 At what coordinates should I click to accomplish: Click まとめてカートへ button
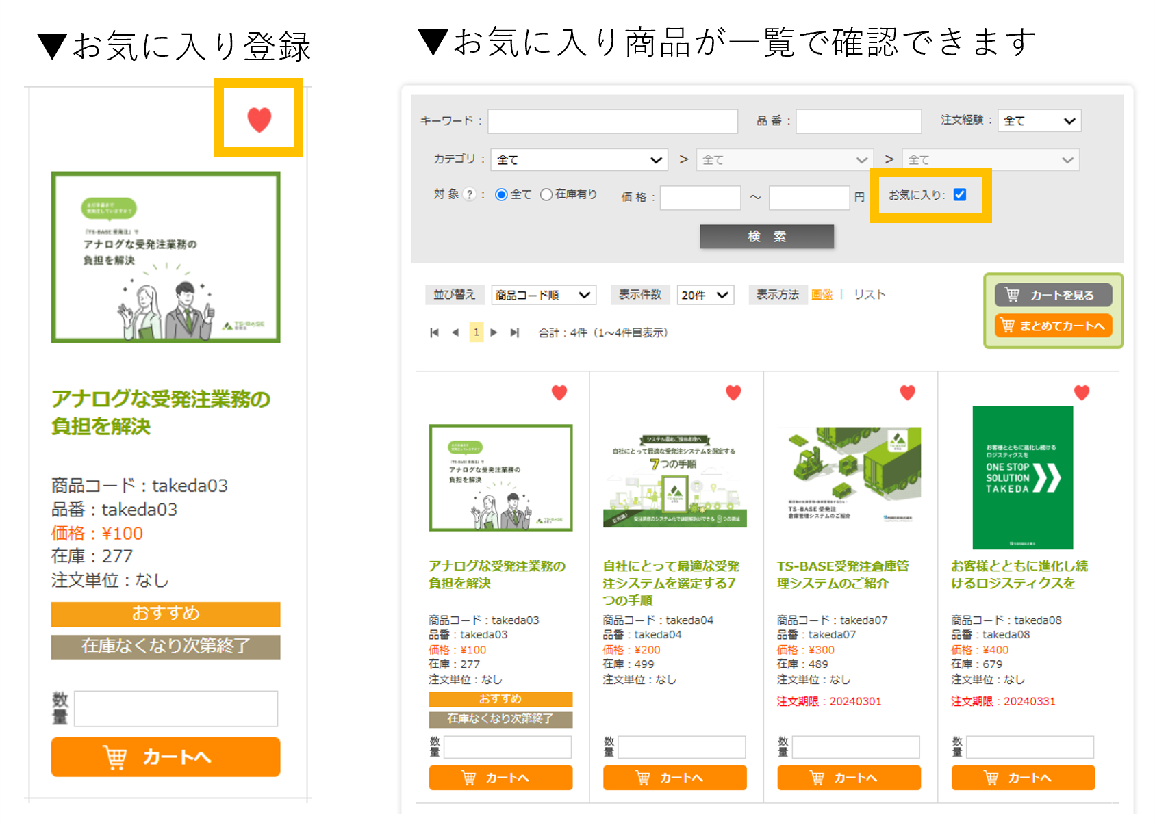point(1053,326)
